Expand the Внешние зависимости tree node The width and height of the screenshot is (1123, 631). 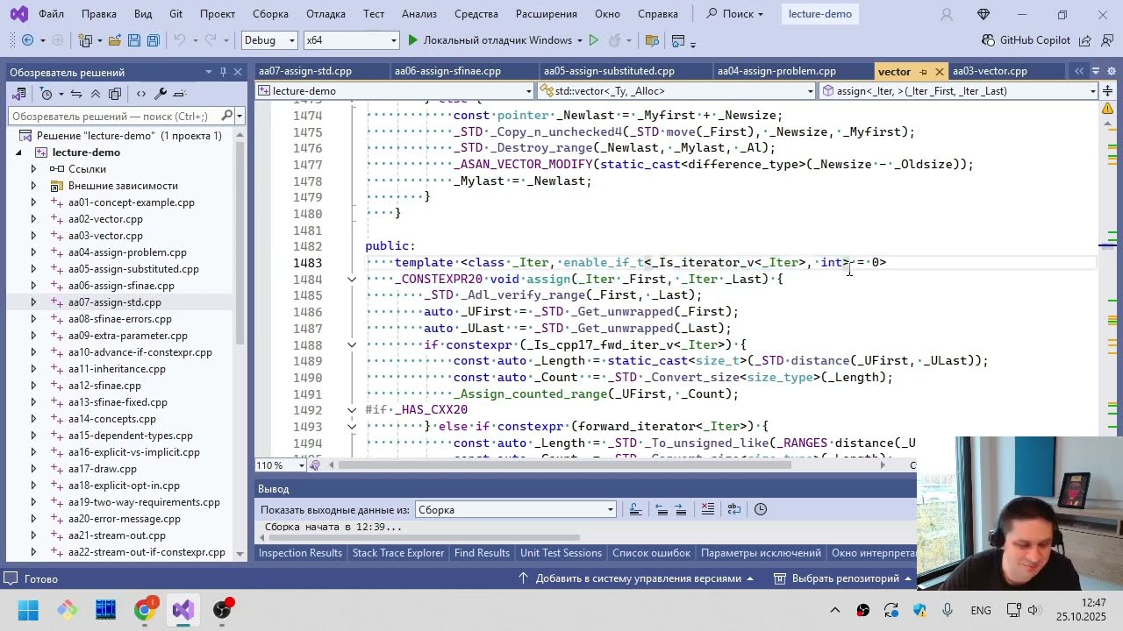pos(33,186)
